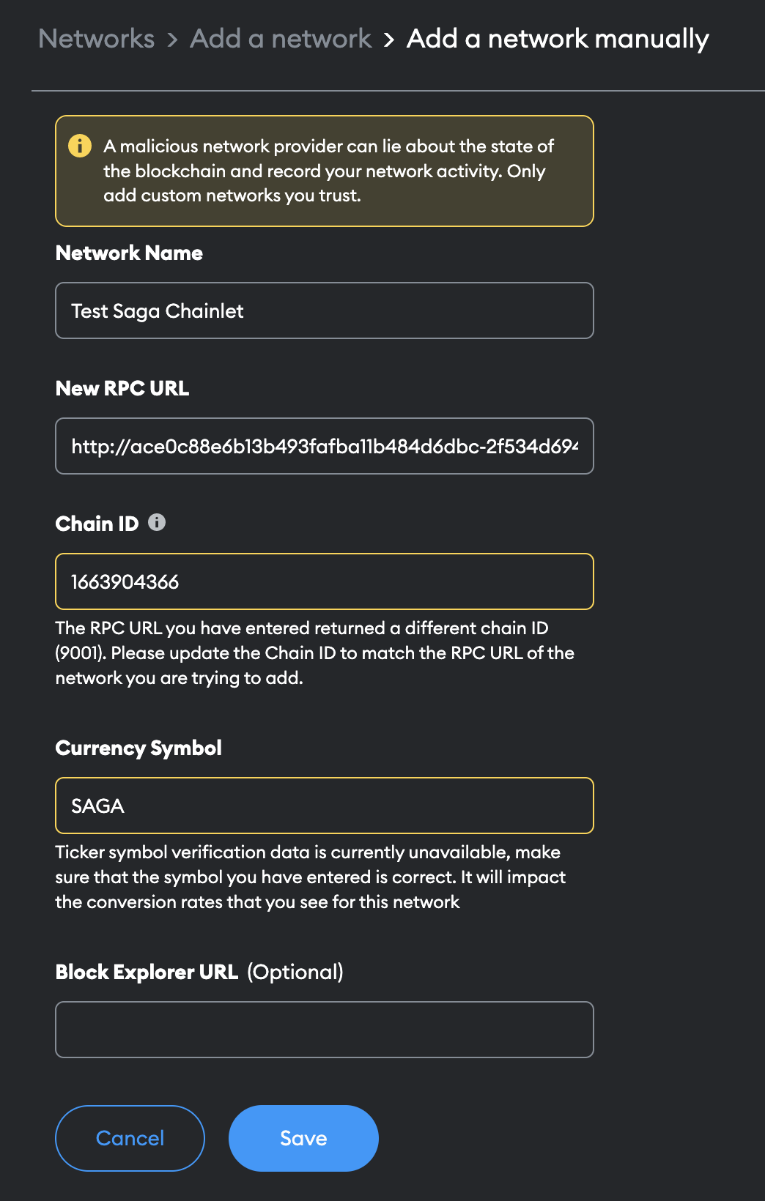Click the chain ID mismatch error text
Viewport: 765px width, 1201px height.
[x=314, y=652]
